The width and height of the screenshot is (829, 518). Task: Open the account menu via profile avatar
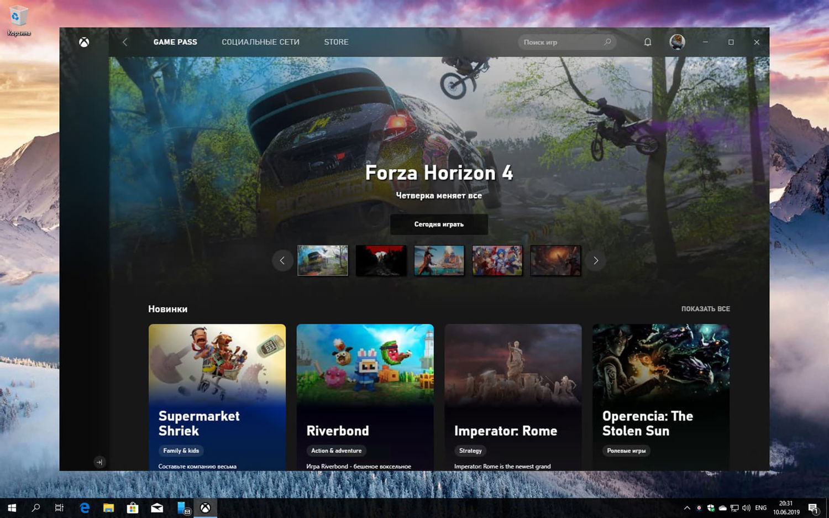[x=676, y=42]
